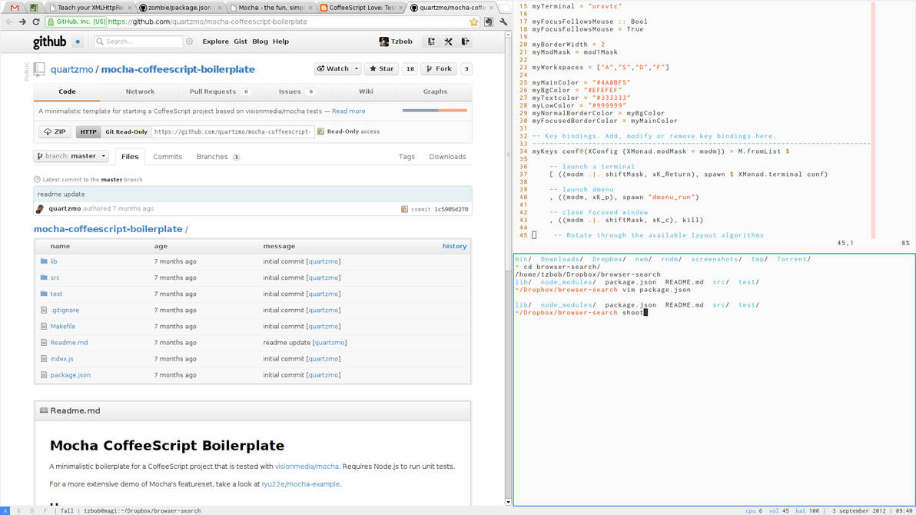Viewport: 916px width, 515px height.
Task: Click the GitHub notifications indicator dot
Action: [78, 42]
